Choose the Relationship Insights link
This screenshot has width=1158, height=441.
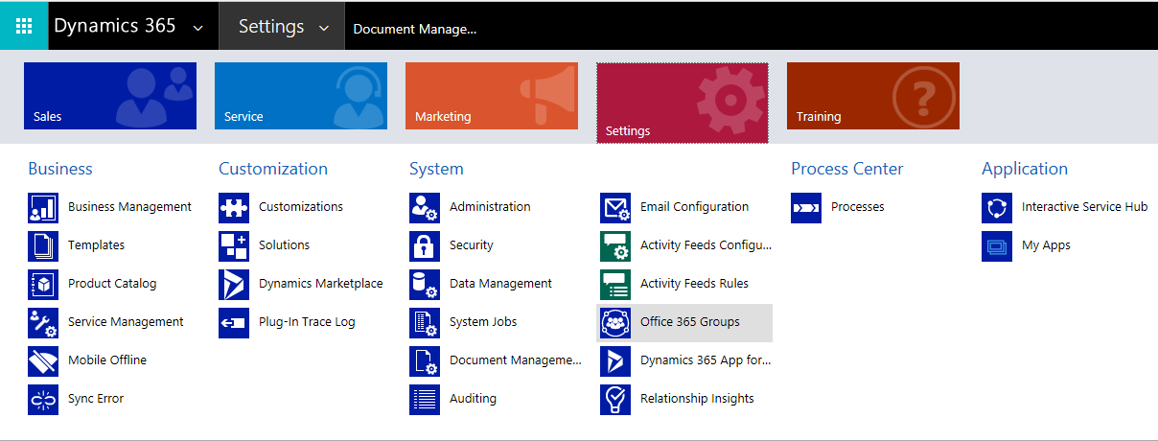click(698, 399)
